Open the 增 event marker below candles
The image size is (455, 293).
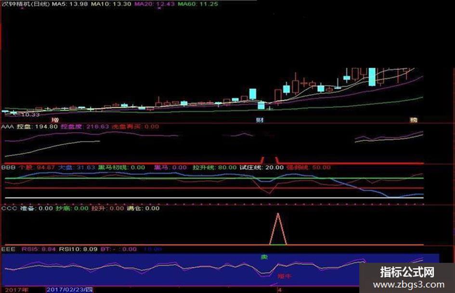tap(55, 120)
